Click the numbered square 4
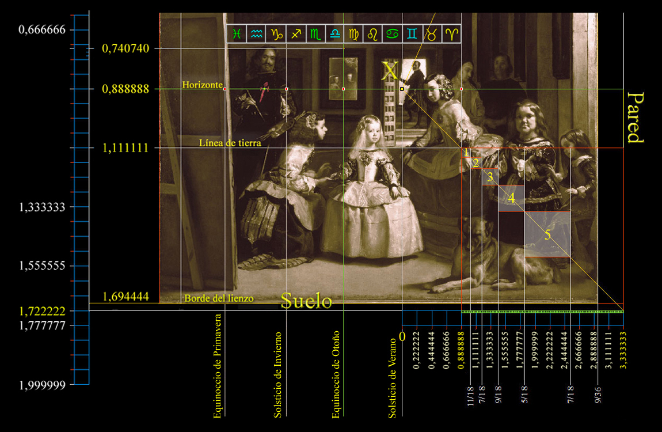 pyautogui.click(x=511, y=198)
